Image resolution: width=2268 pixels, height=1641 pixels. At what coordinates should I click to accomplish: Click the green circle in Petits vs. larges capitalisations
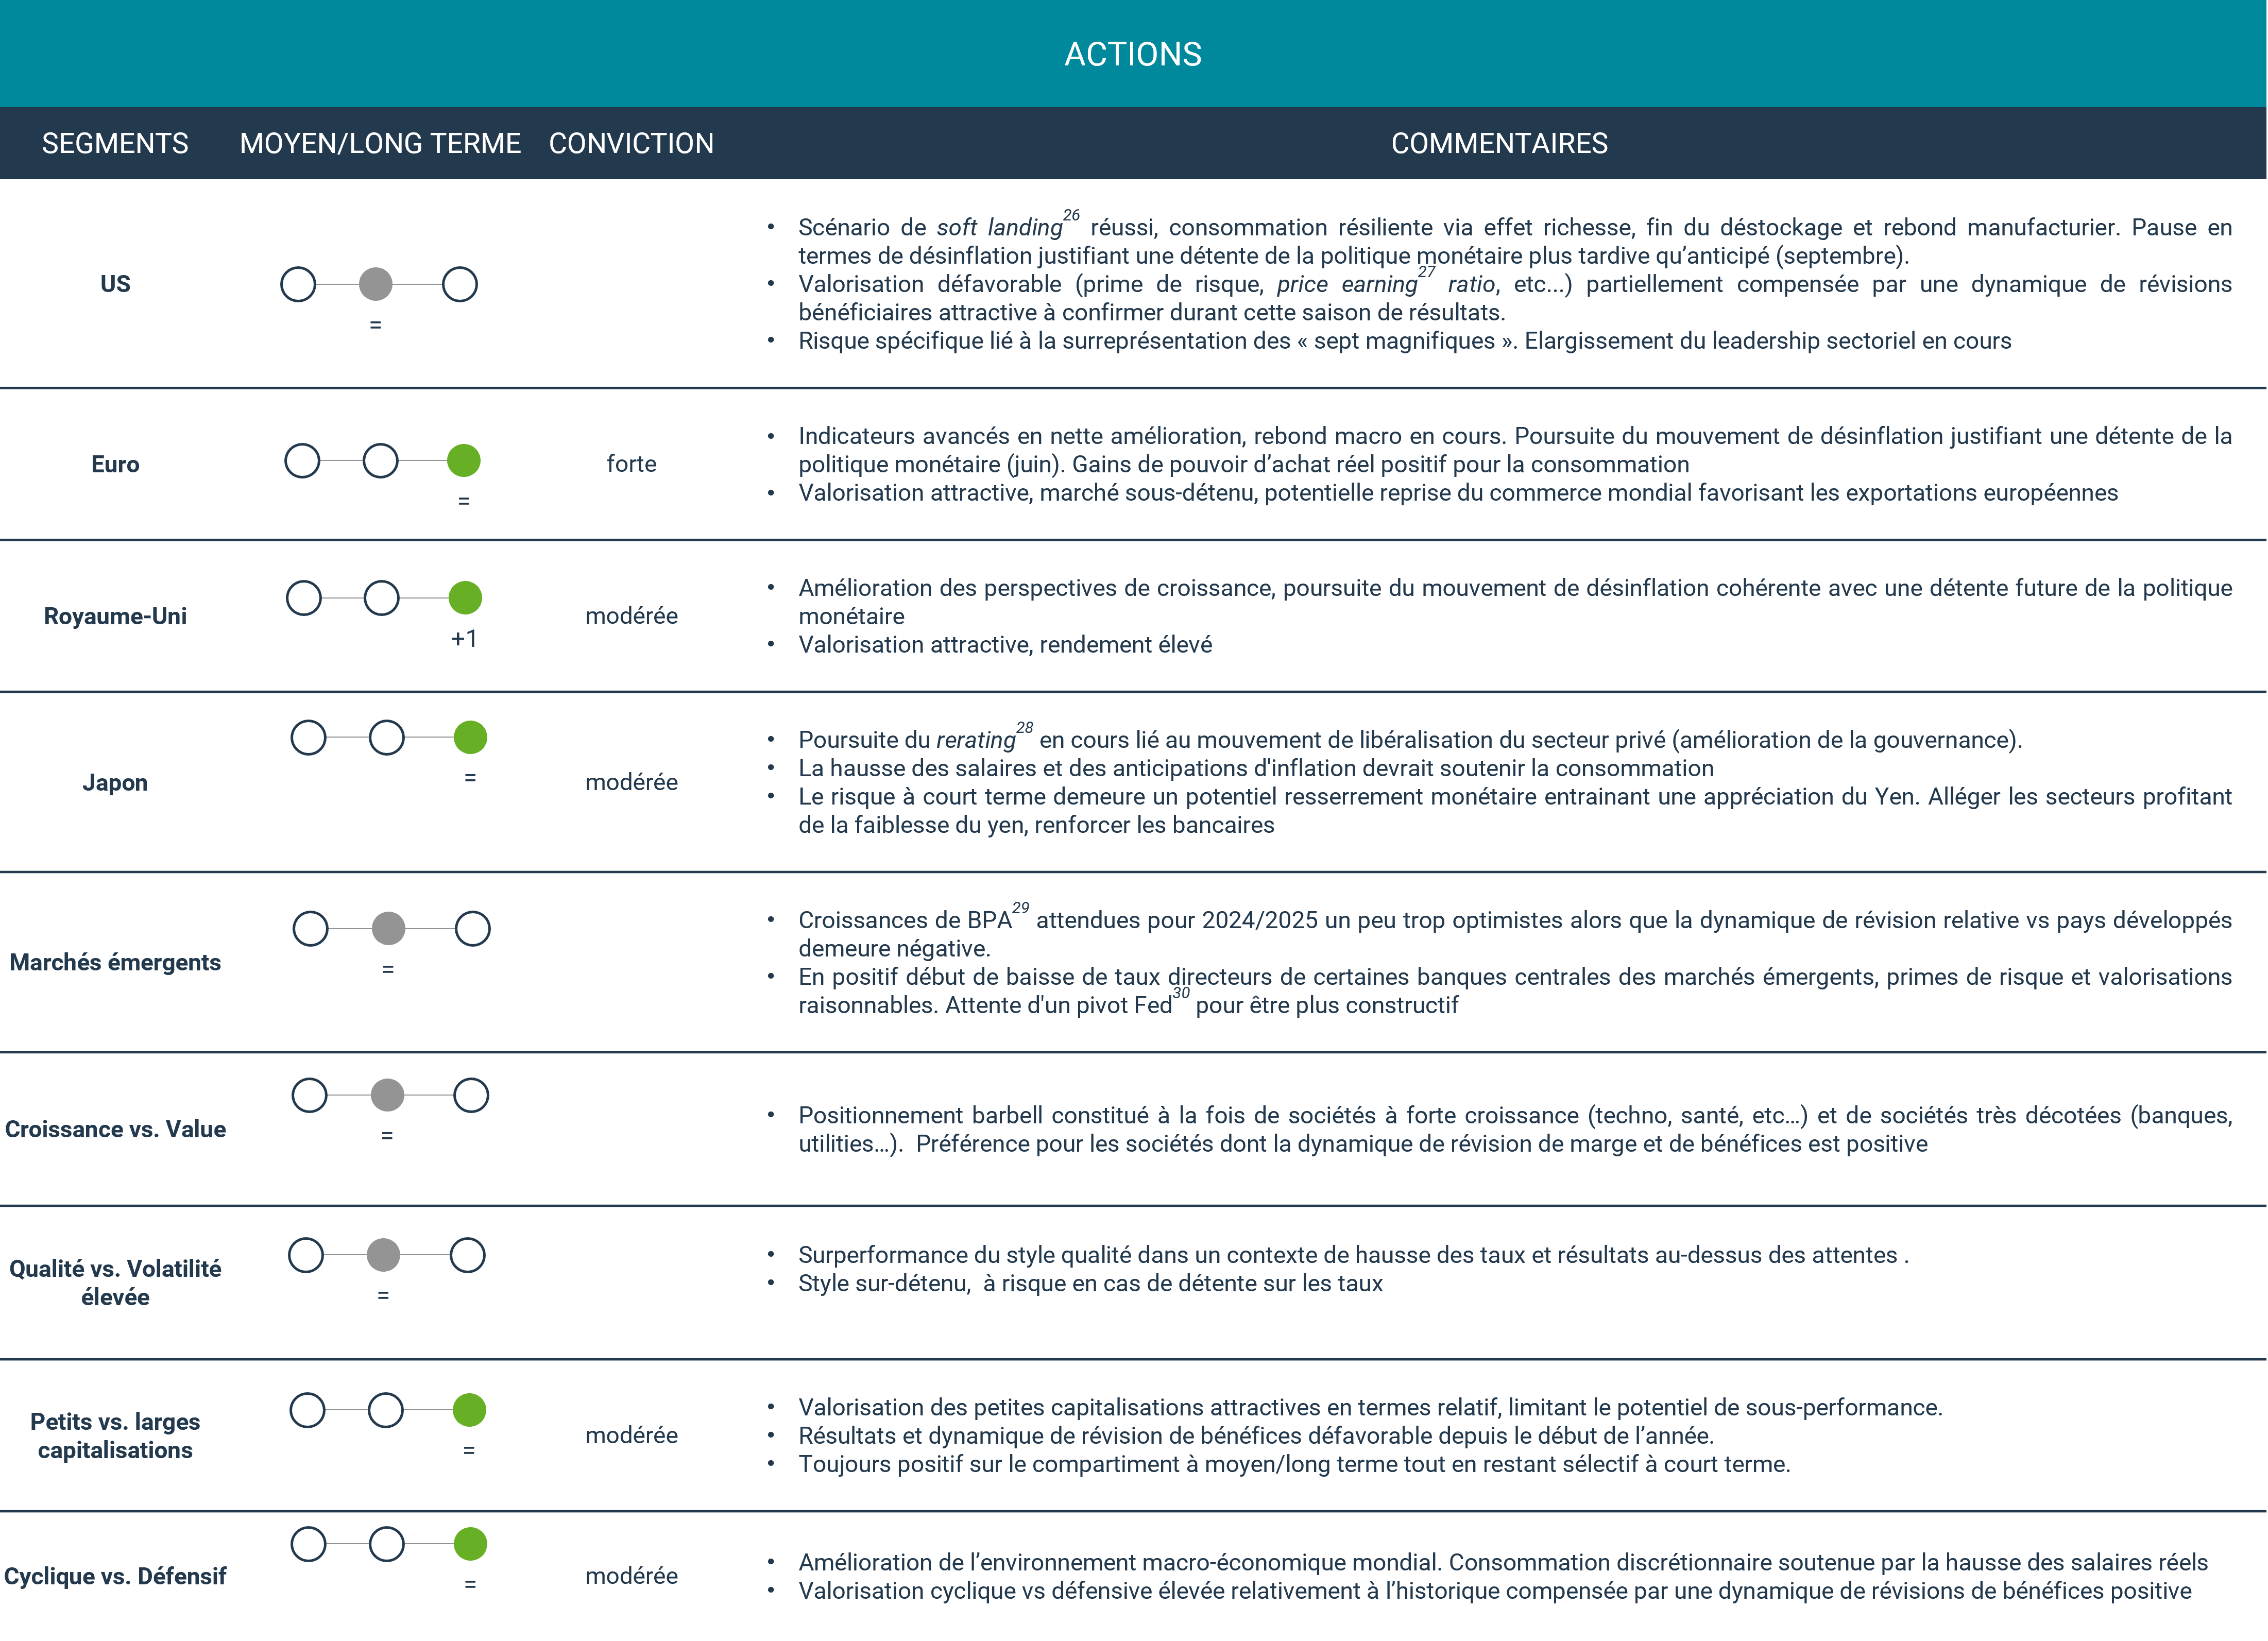click(x=469, y=1410)
